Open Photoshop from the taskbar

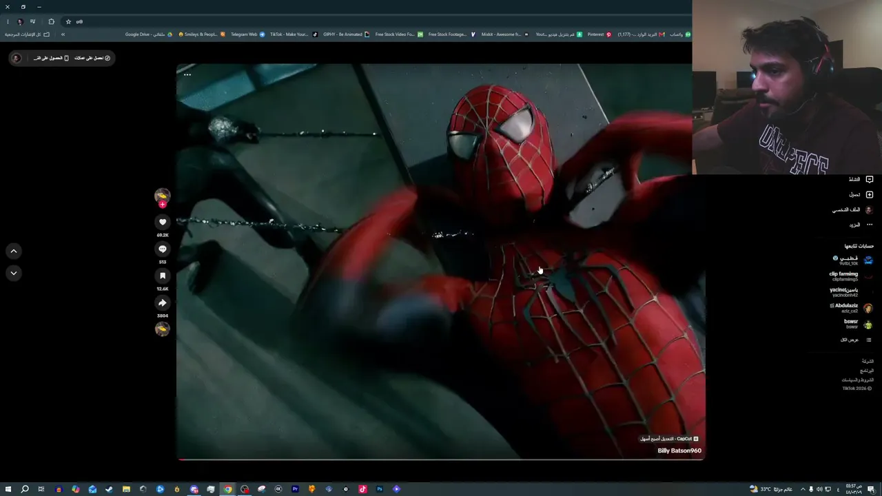[379, 489]
